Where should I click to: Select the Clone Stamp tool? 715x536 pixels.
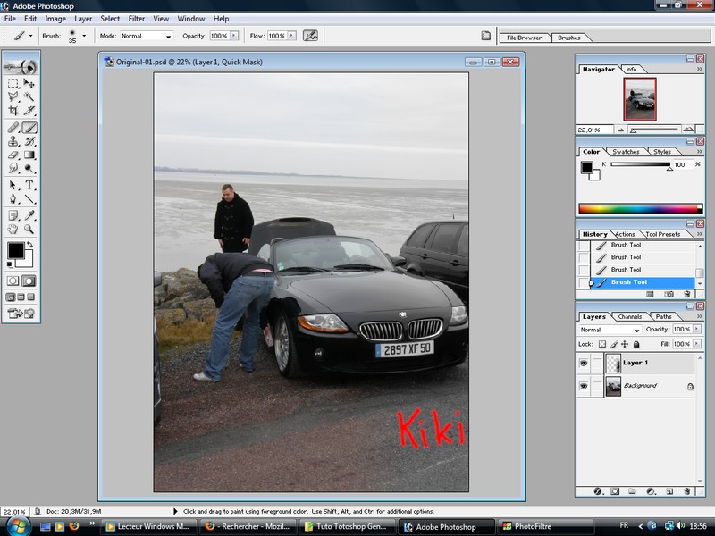pyautogui.click(x=13, y=141)
